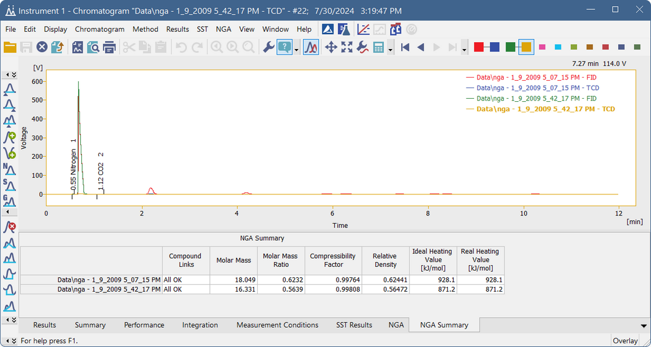This screenshot has width=651, height=347.
Task: Open the Chromatogram menu
Action: click(99, 29)
